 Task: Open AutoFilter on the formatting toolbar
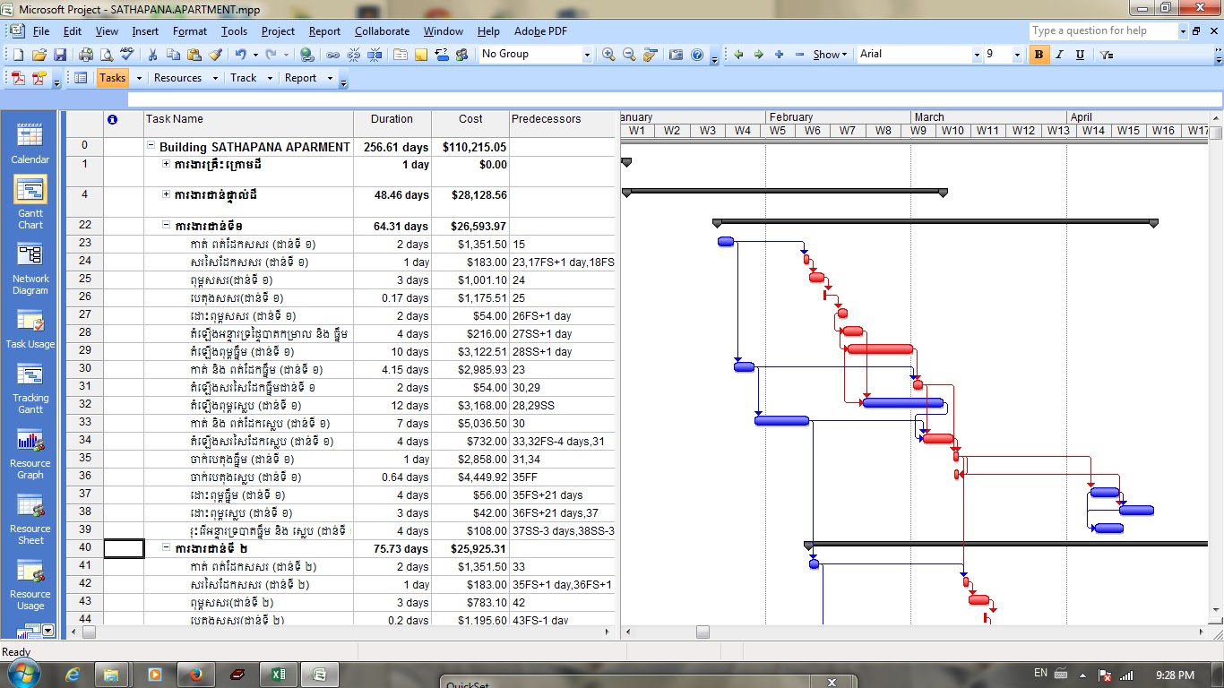click(1107, 55)
